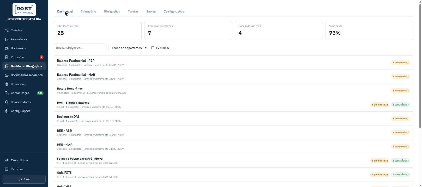Open the DRE - MAR obligation
The image size is (422, 187).
233,147
